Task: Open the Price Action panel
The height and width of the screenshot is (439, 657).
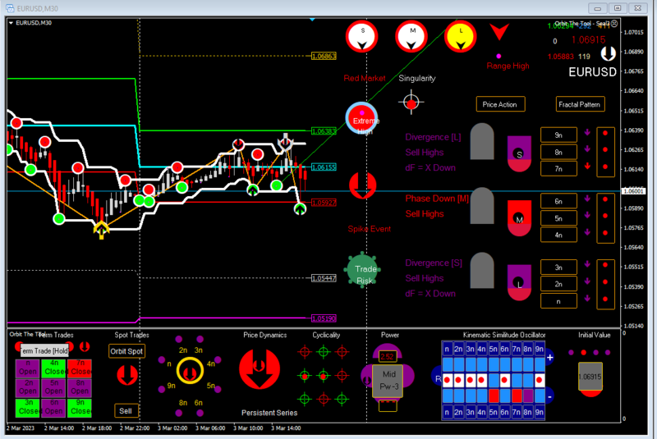Action: pyautogui.click(x=500, y=105)
